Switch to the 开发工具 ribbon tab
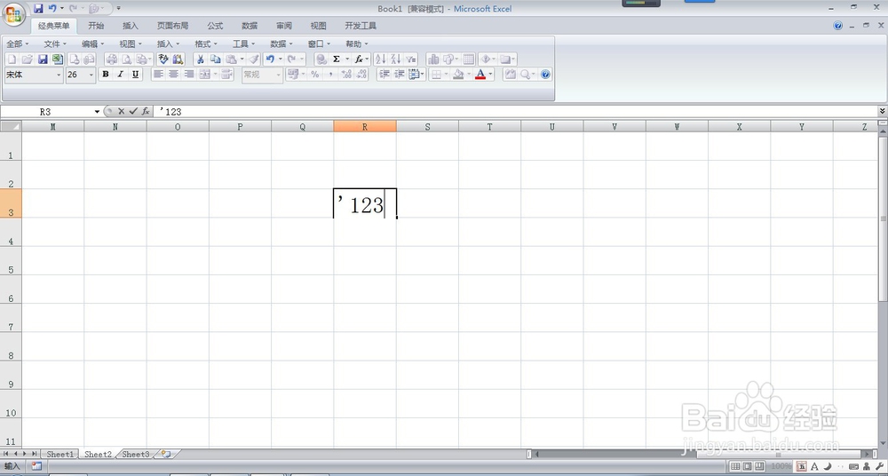 361,26
